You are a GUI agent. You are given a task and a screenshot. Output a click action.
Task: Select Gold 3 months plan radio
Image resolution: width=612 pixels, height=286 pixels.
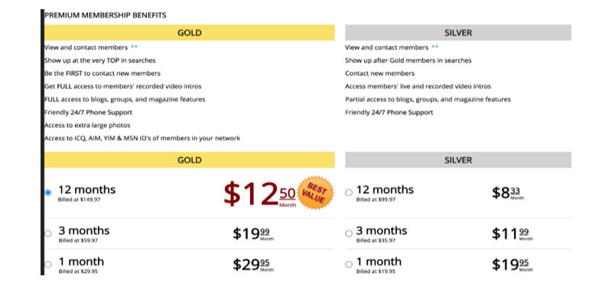[47, 233]
